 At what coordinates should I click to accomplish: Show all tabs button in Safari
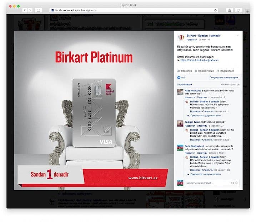click(x=239, y=10)
